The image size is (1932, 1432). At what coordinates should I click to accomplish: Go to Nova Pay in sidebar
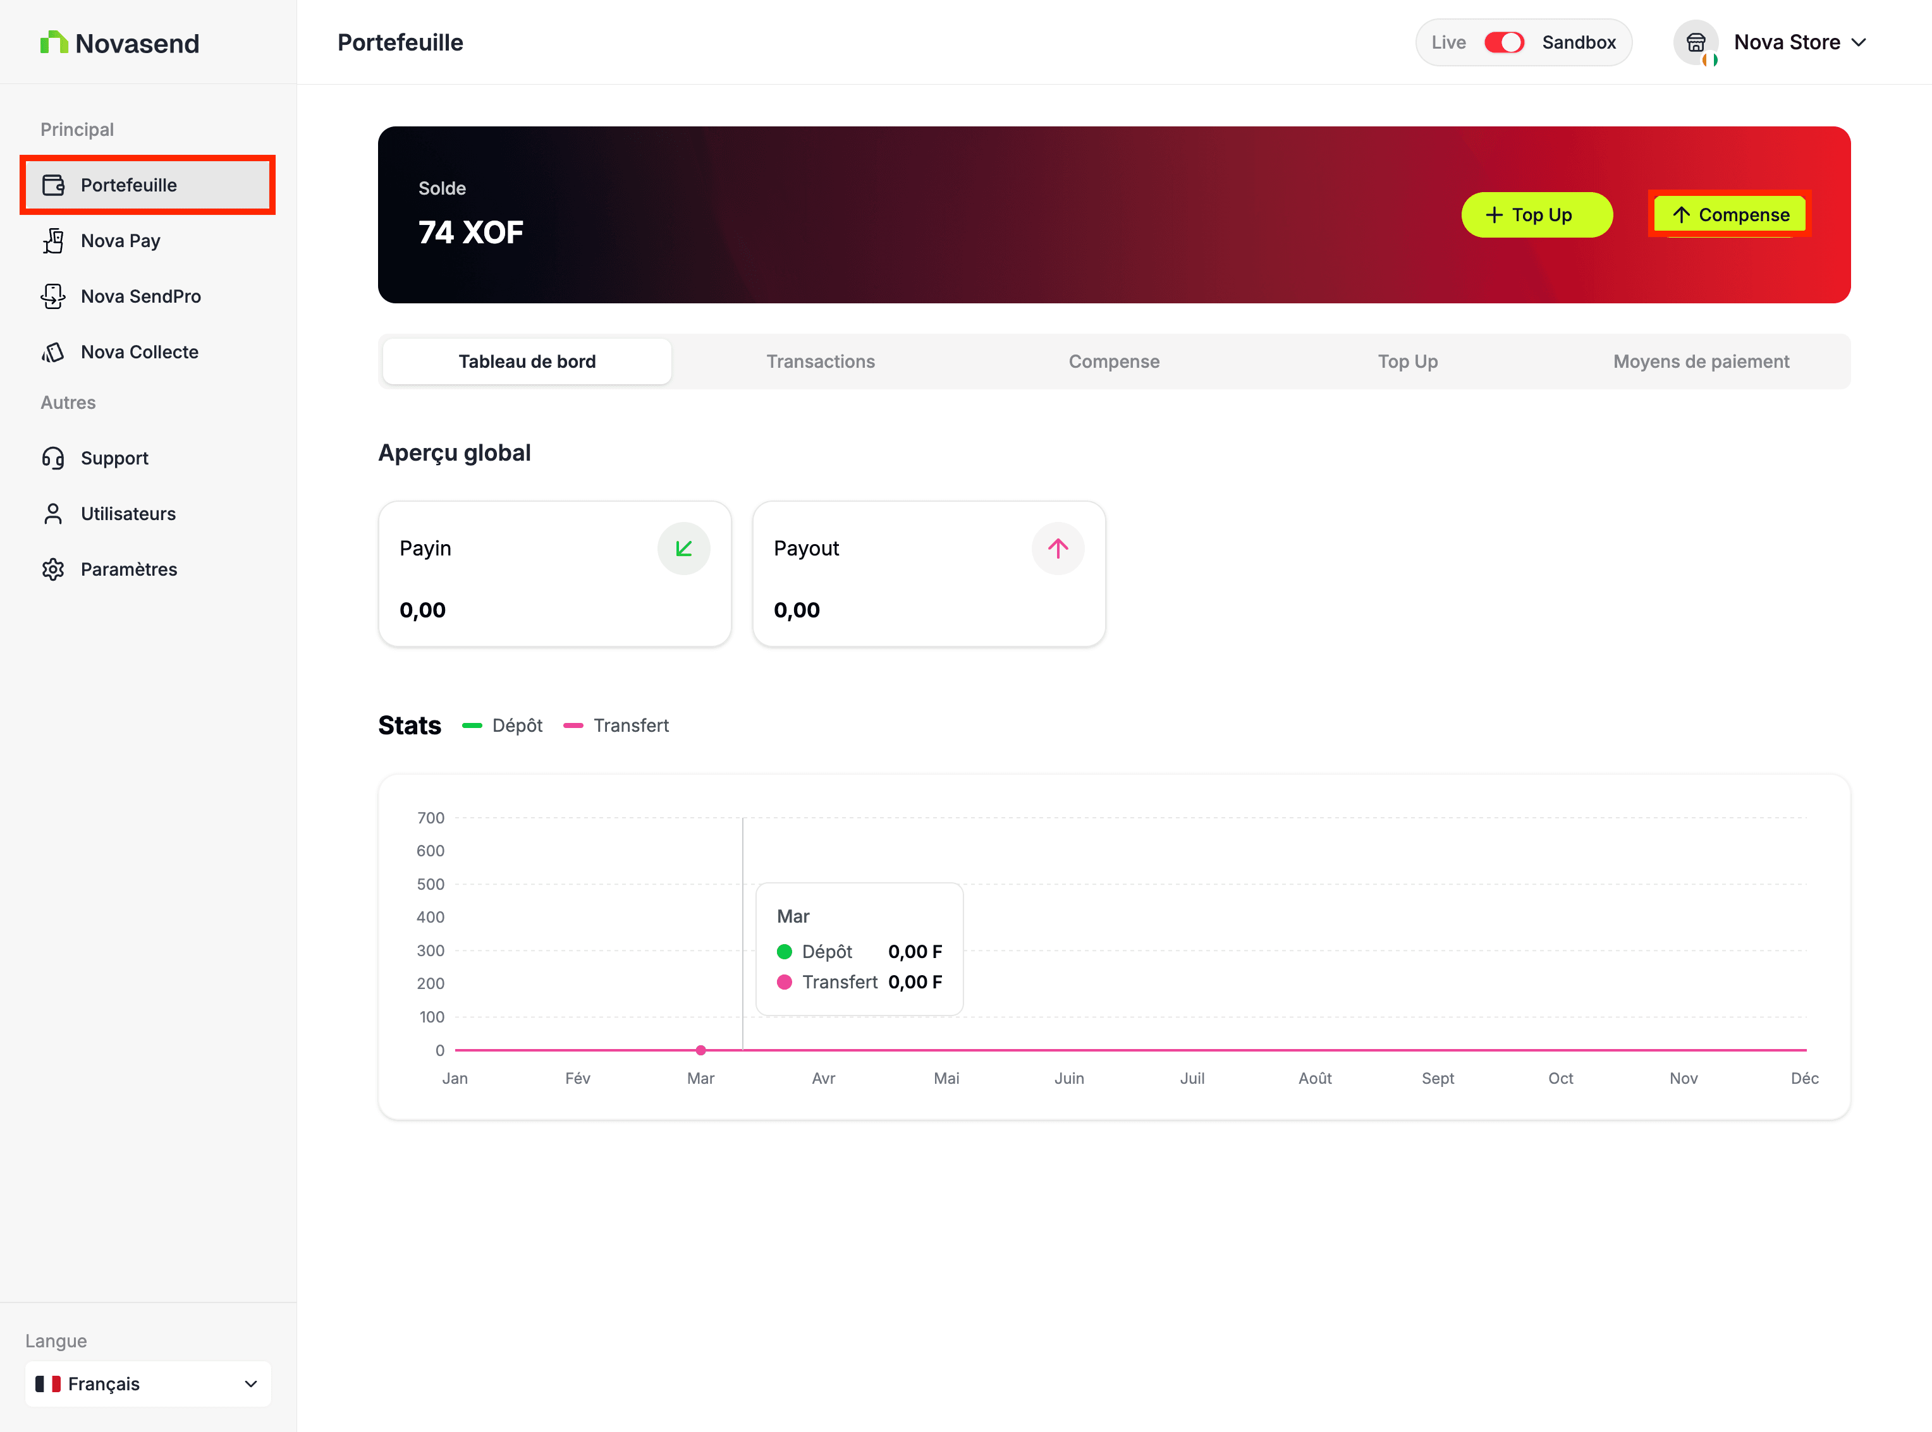click(x=147, y=241)
